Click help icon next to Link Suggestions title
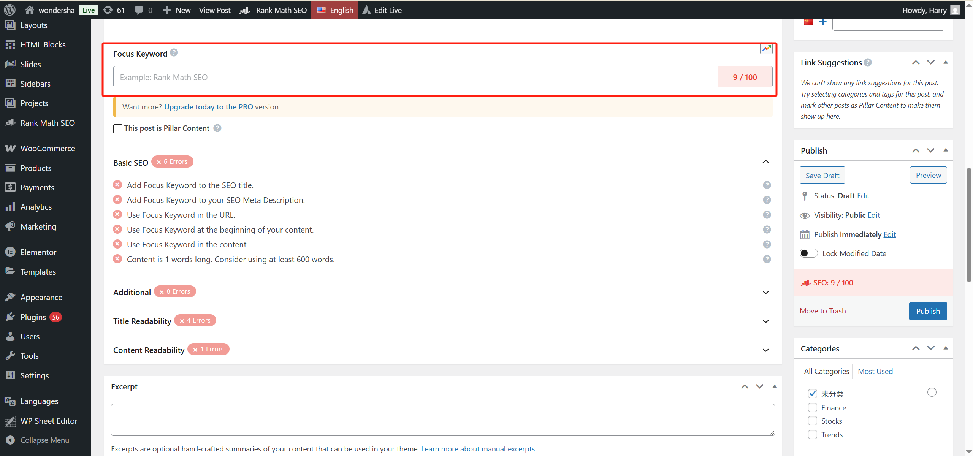 [868, 62]
